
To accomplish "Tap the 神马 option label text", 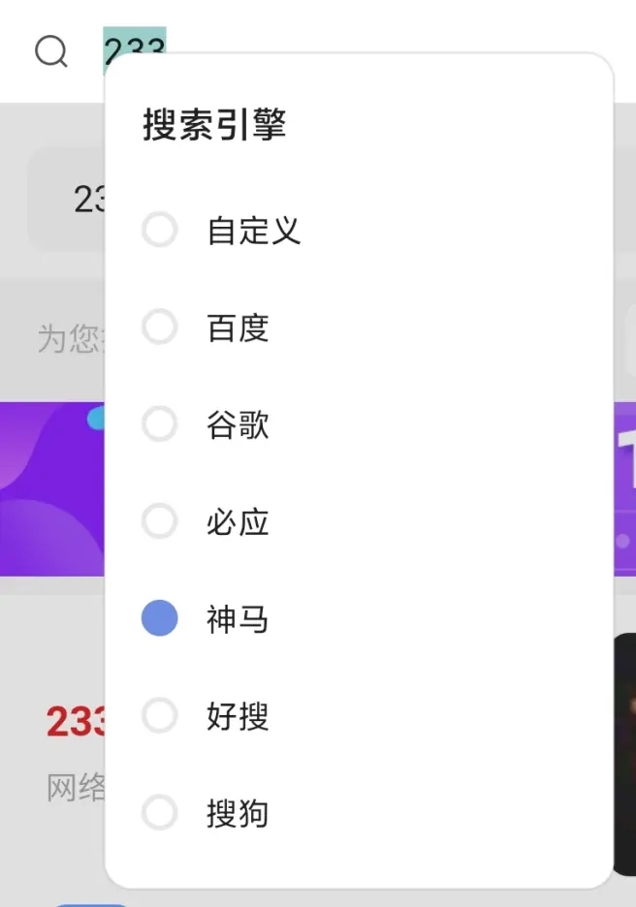I will (x=238, y=619).
